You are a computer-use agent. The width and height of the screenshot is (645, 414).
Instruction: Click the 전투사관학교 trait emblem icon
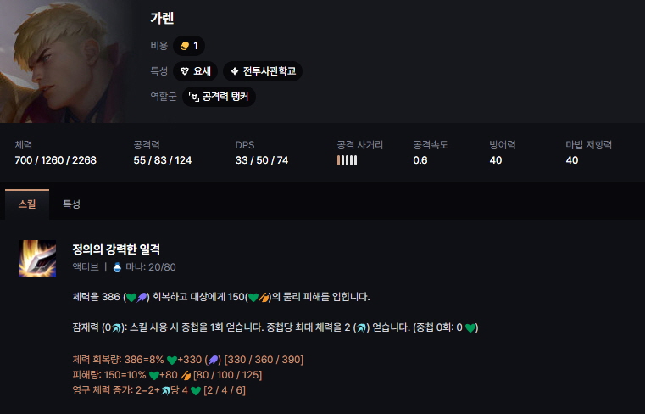tap(234, 71)
